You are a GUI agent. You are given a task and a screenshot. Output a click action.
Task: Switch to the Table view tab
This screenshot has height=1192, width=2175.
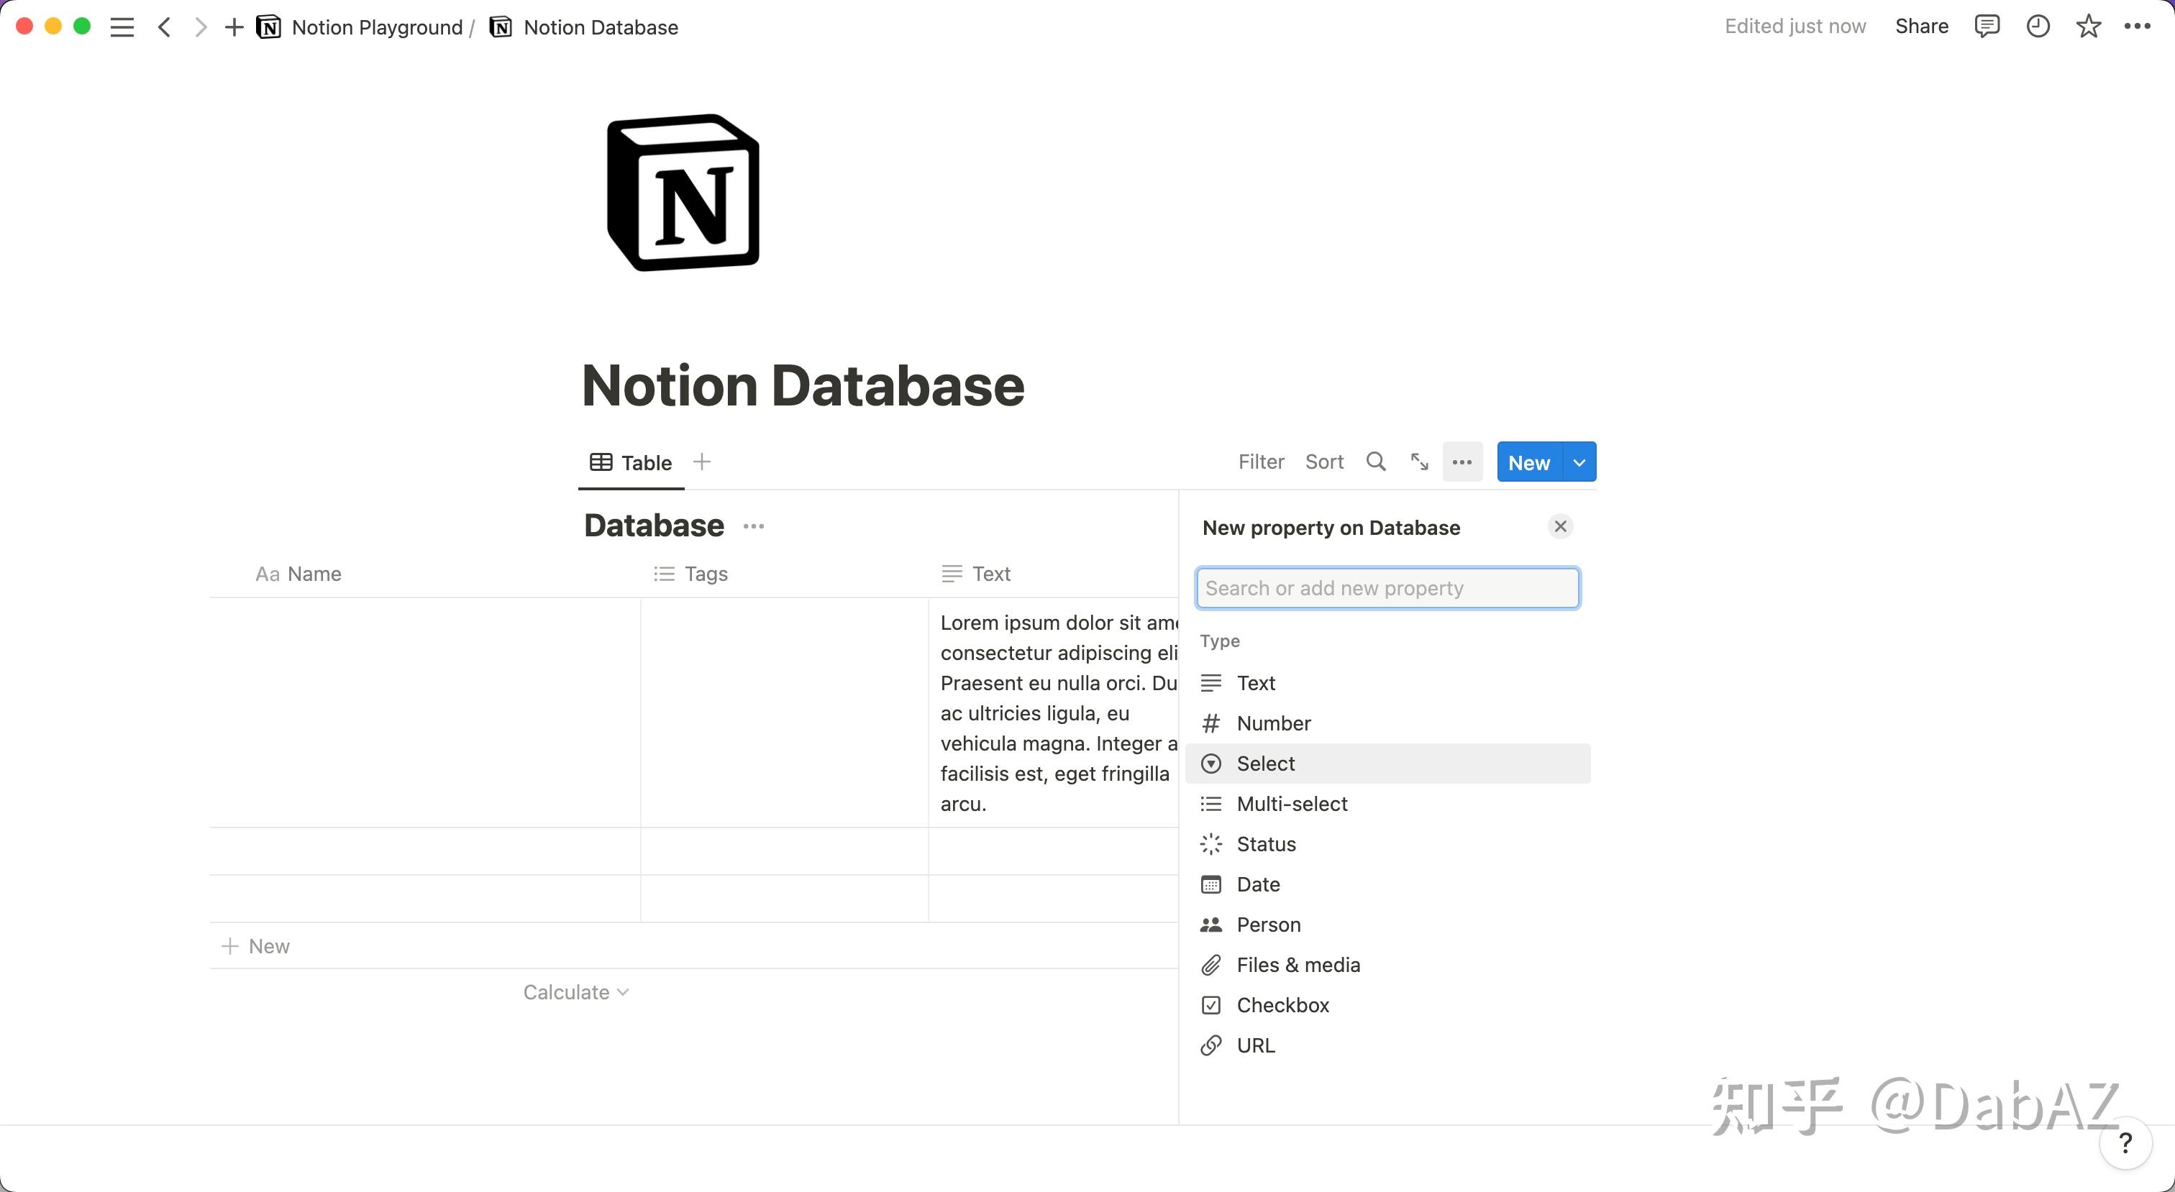tap(631, 462)
